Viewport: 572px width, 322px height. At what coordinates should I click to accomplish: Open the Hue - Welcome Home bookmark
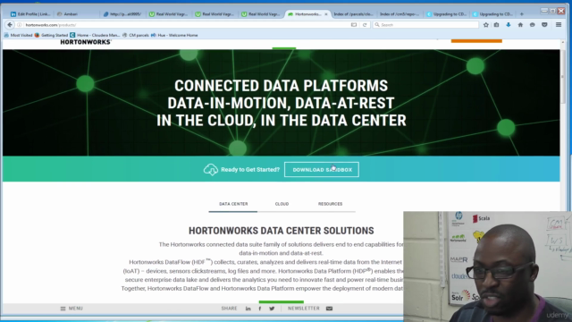click(x=174, y=35)
